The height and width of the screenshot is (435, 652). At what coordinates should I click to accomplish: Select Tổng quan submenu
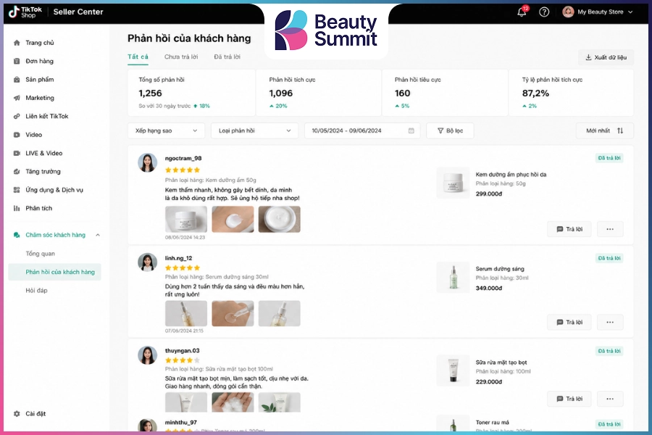tap(40, 254)
